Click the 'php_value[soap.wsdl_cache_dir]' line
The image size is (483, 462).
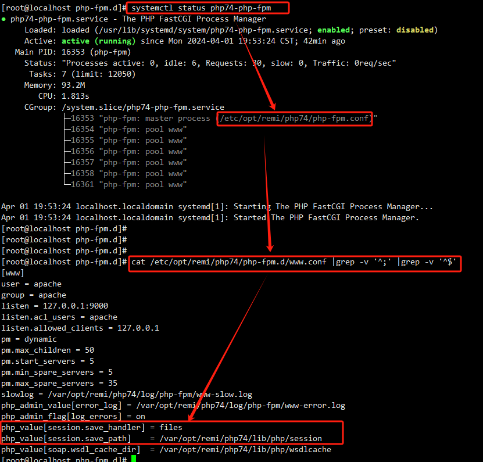click(x=166, y=450)
